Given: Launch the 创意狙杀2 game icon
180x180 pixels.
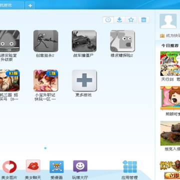Looking at the screenshot, I should (x=45, y=41).
